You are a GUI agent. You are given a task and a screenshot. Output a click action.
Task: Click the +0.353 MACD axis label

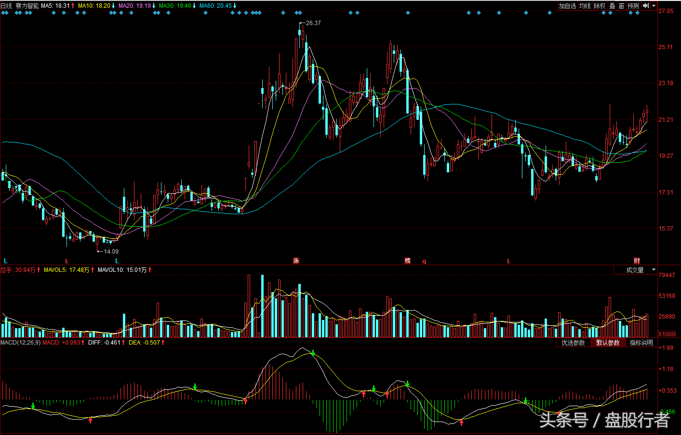tap(667, 390)
